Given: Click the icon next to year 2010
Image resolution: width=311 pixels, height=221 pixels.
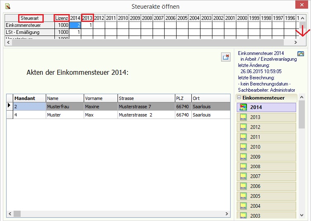Looking at the screenshot, I should click(243, 147).
